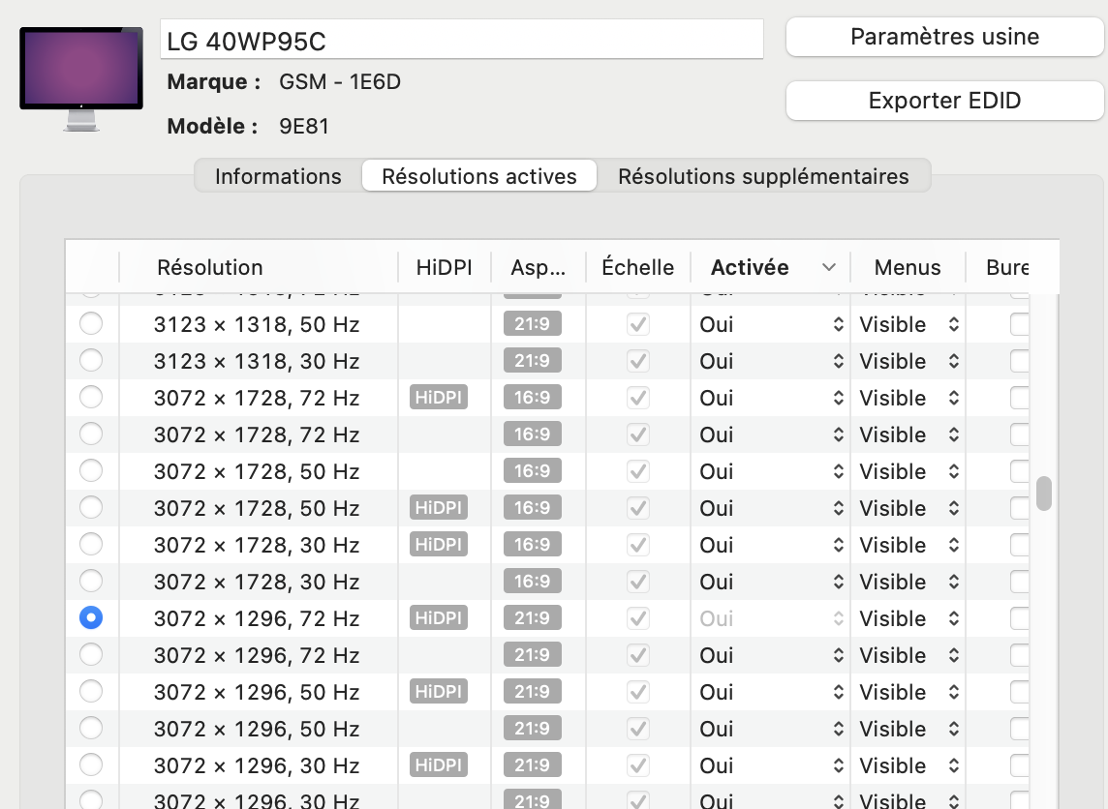Click the 21:9 badge on the non-HiDPI 3072 × 1296, 50 Hz row
1108x809 pixels.
tap(532, 728)
